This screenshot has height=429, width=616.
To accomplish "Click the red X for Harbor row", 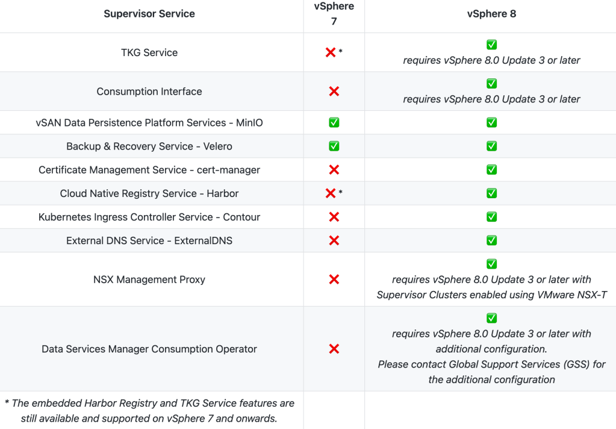I will tap(331, 193).
